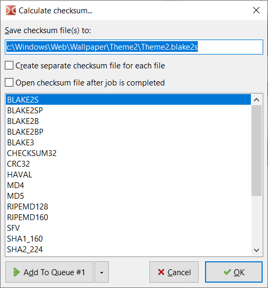268x288 pixels.
Task: Click the hash list scrollbar thumb
Action: coord(256,151)
